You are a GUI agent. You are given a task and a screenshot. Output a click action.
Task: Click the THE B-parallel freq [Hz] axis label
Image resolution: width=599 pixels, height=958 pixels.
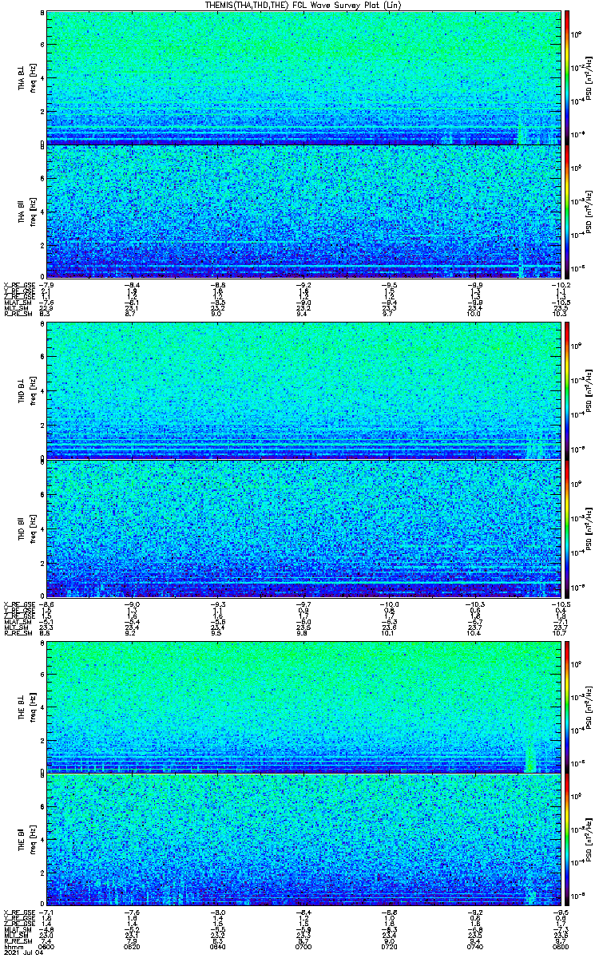point(32,840)
